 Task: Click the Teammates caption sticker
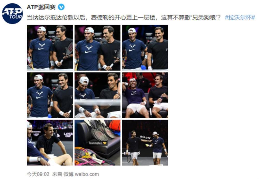[x=97, y=143]
